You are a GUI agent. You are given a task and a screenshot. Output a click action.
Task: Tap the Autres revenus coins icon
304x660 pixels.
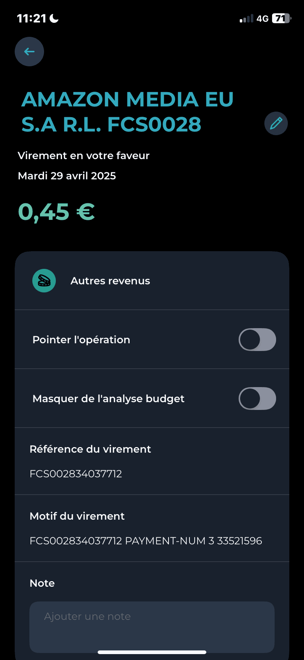tap(44, 281)
